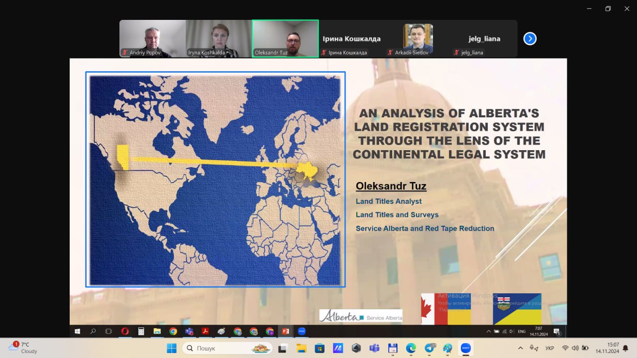Click the Alberta Service Alberta logo on slide

point(361,316)
